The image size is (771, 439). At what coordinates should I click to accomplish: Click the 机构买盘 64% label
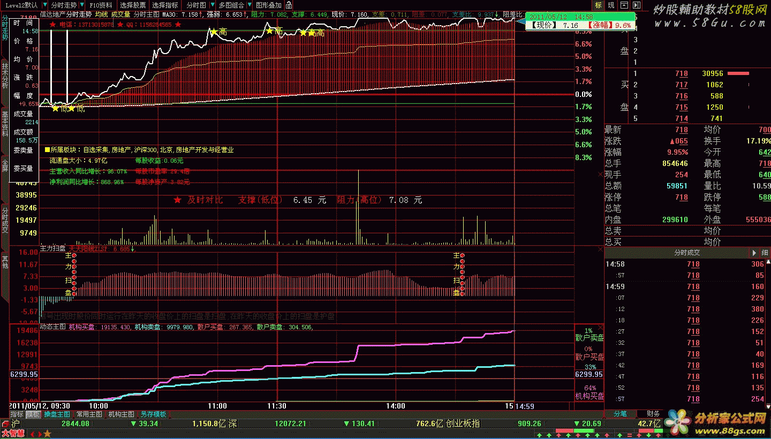(x=589, y=392)
